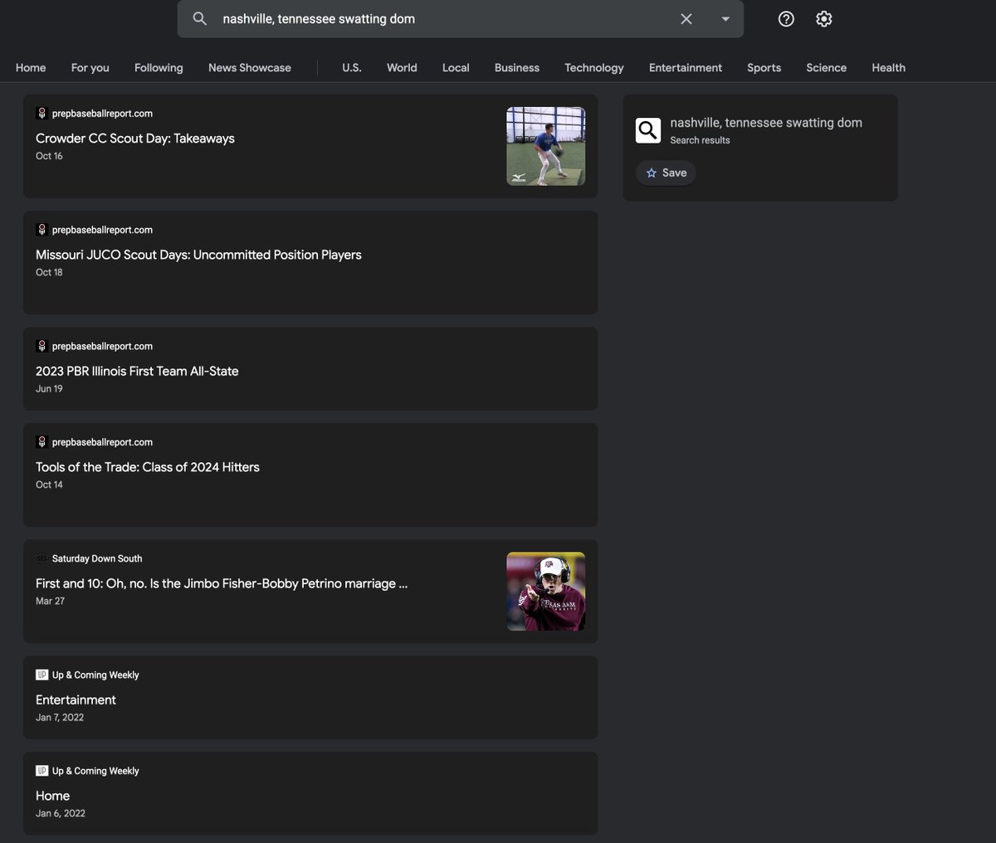The width and height of the screenshot is (996, 843).
Task: Open the News Showcase tab
Action: click(250, 68)
